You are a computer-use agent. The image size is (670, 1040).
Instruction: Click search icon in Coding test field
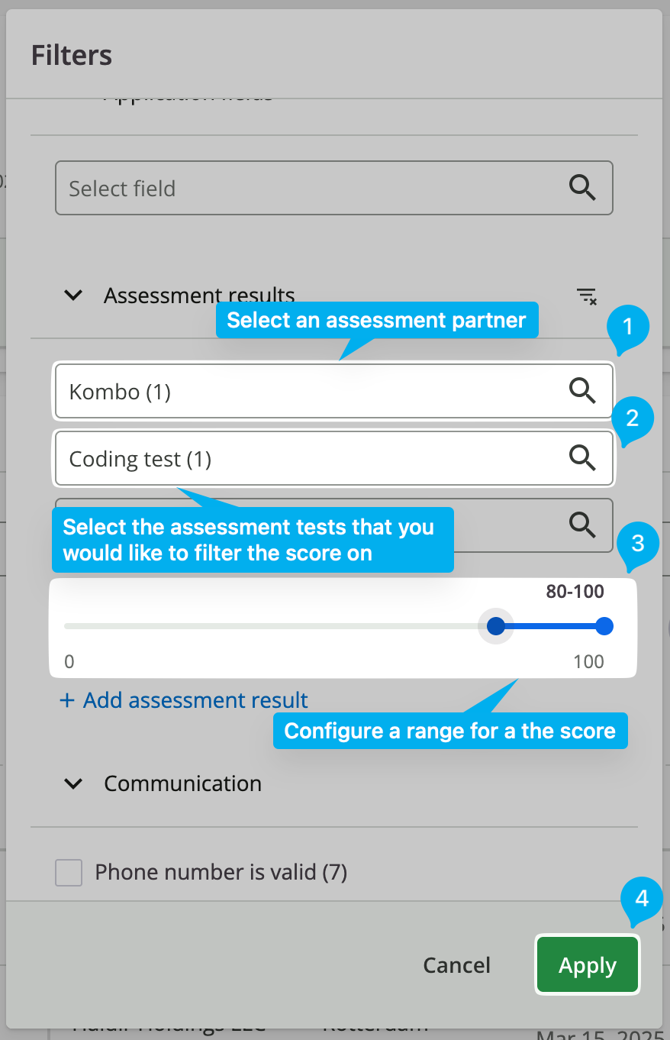point(583,458)
